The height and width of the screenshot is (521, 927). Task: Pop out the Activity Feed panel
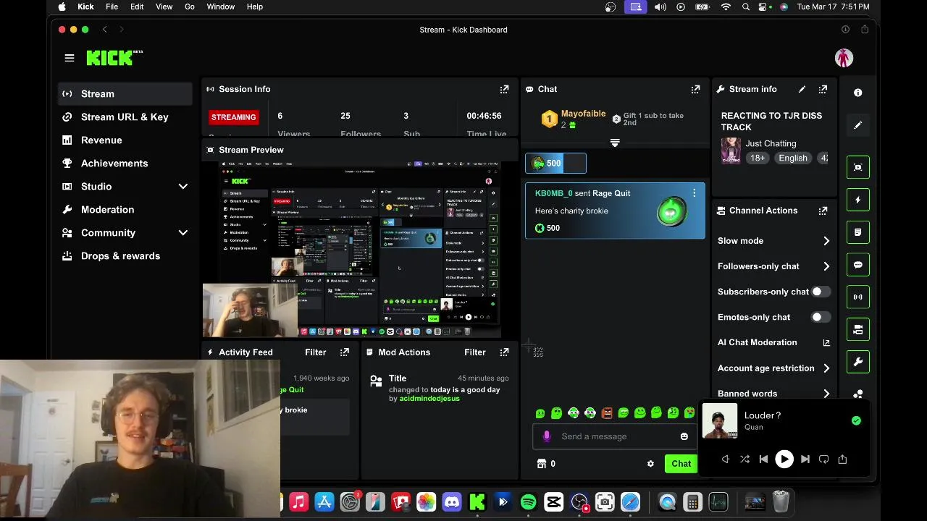pos(345,352)
